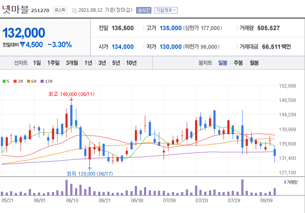This screenshot has width=305, height=213.
Task: Click the down-arrow change amount 4,500
Action: pyautogui.click(x=31, y=45)
